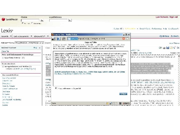Select the first radio button under the Citation field

(x=22, y=23)
